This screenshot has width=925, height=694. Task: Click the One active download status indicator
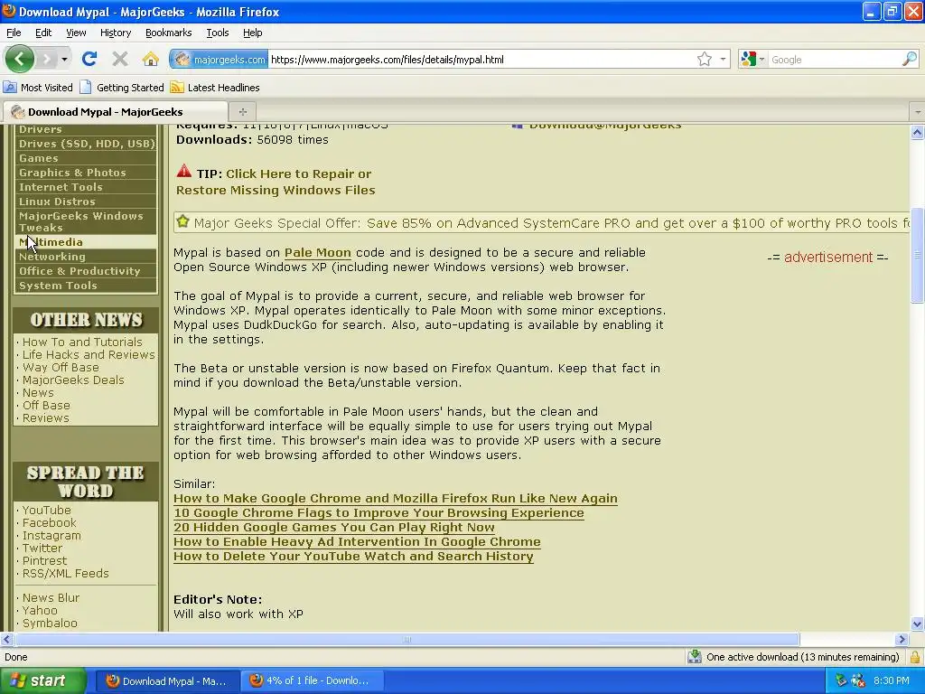[793, 657]
